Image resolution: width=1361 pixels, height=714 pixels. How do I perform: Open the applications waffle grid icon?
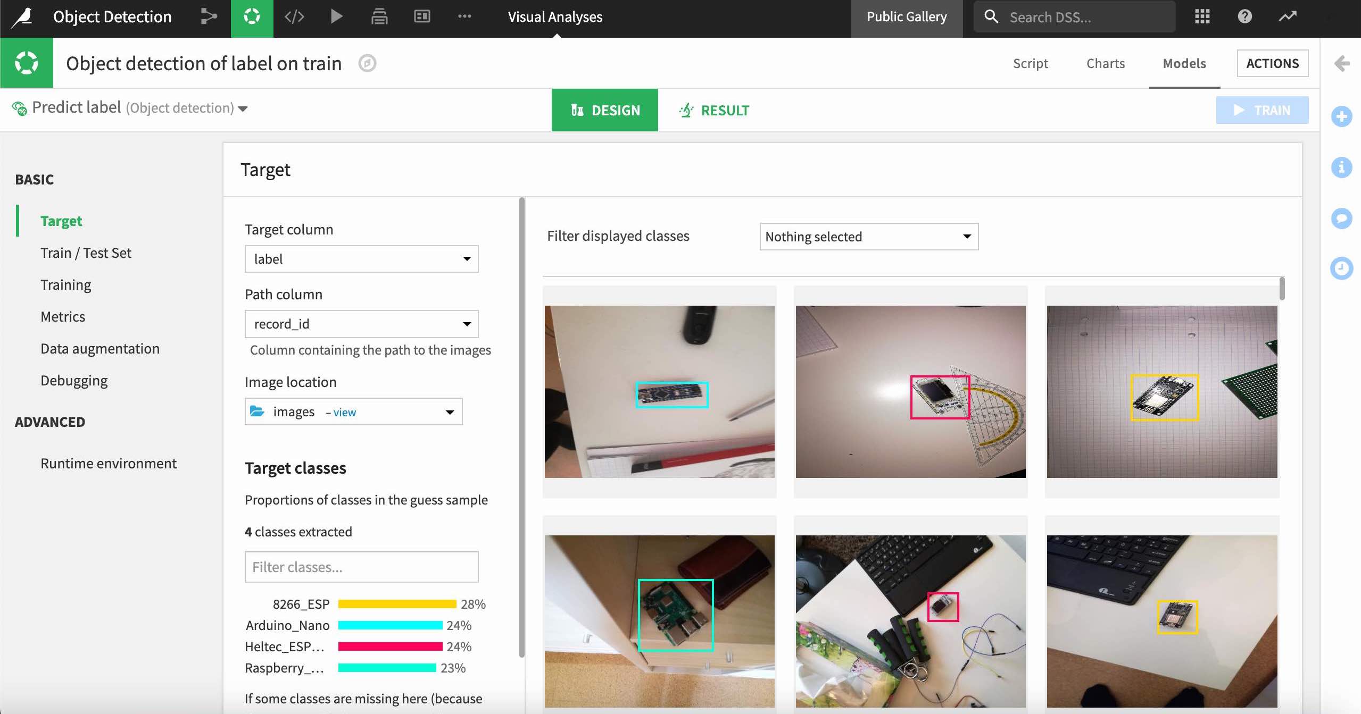click(1201, 16)
